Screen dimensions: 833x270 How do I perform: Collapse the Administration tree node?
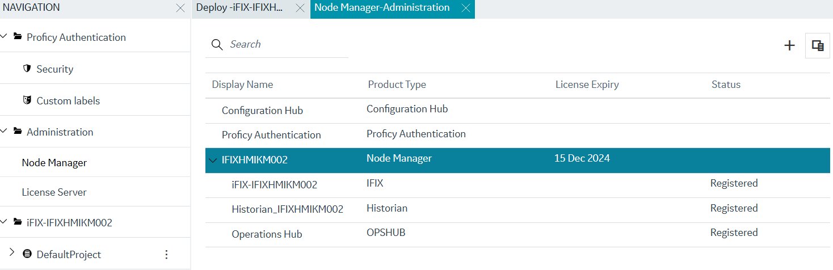coord(5,132)
